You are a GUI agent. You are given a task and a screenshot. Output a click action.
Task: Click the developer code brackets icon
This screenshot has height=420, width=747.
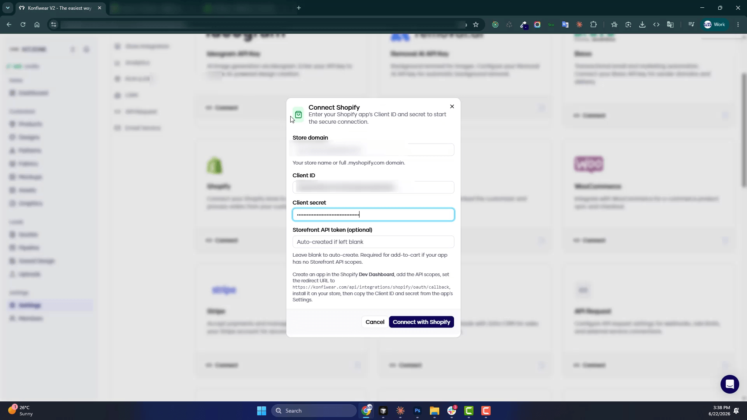tap(656, 24)
